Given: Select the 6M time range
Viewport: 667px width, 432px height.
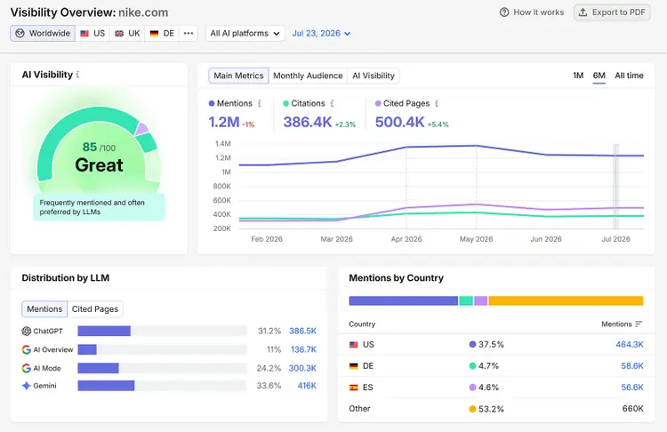Looking at the screenshot, I should coord(599,76).
